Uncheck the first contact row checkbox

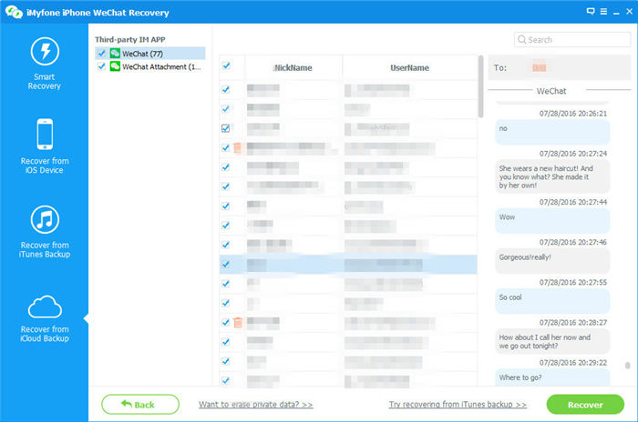pyautogui.click(x=225, y=89)
